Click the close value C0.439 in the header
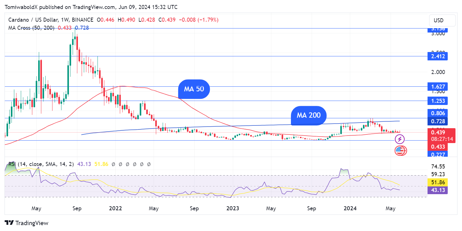The height and width of the screenshot is (231, 462). click(167, 20)
